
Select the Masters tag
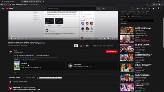point(148,11)
